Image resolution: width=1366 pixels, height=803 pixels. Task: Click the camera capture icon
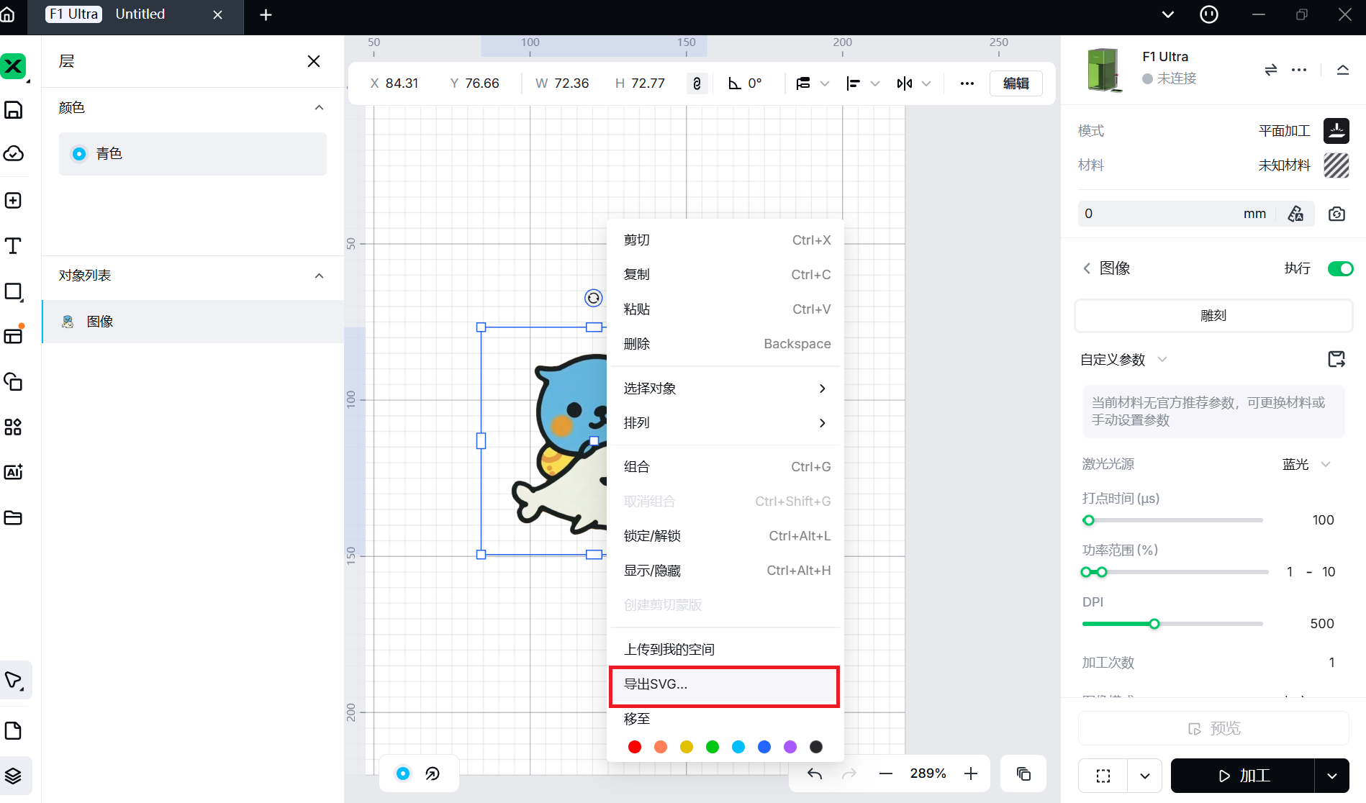tap(1336, 214)
